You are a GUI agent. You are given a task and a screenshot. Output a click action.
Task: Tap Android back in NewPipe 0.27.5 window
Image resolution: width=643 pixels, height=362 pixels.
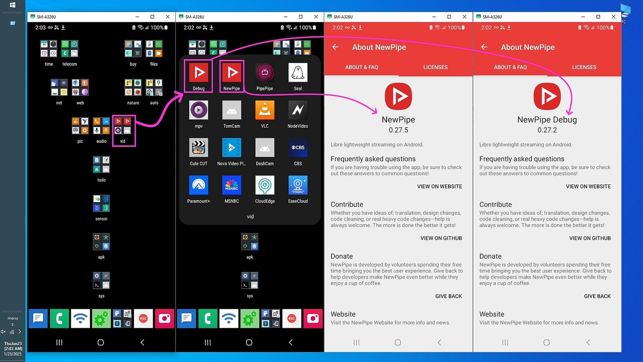[440, 342]
